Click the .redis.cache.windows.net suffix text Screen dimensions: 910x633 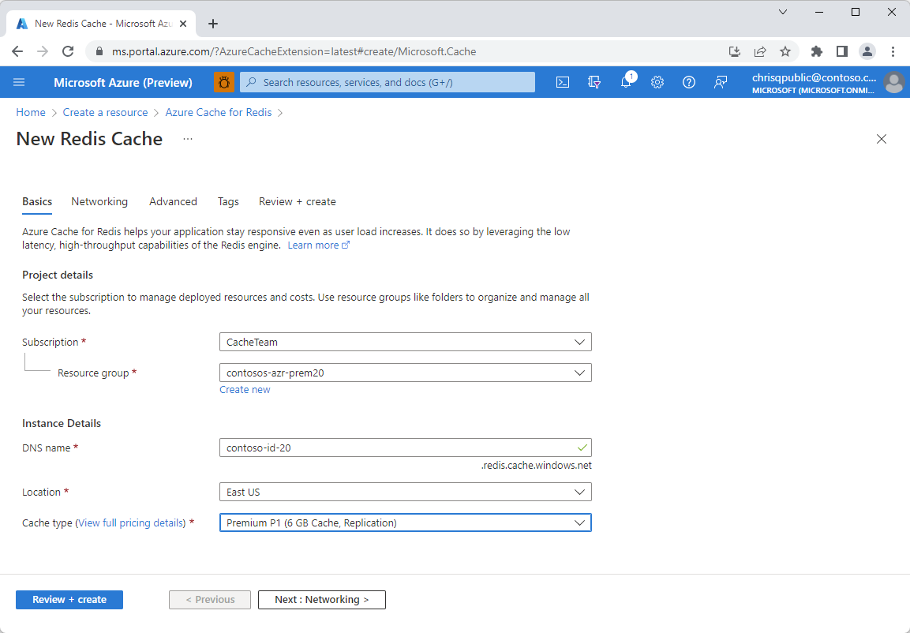536,466
